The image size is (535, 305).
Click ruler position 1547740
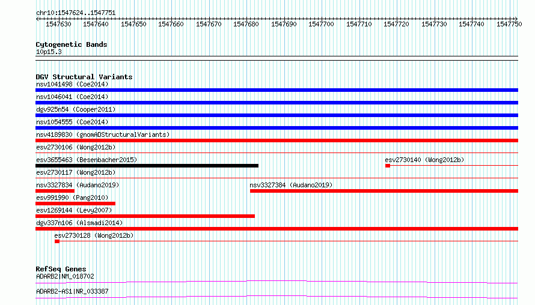click(471, 24)
